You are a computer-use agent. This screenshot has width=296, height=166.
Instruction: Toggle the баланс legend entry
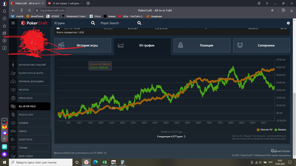pyautogui.click(x=280, y=130)
